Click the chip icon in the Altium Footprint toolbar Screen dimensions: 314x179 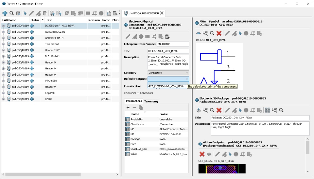tap(209, 154)
